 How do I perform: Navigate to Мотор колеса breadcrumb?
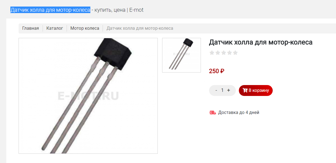point(85,28)
